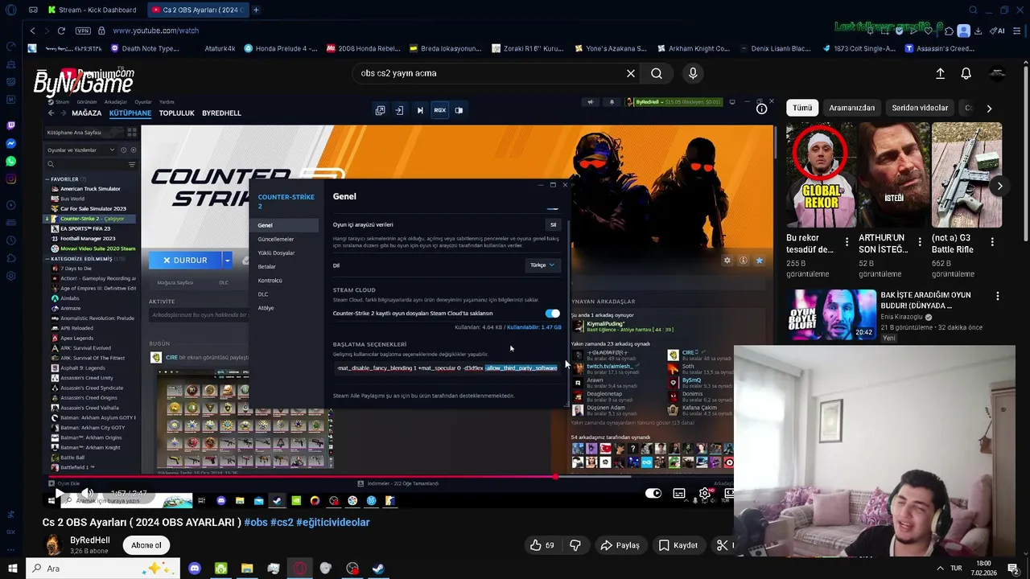Select the Aramanızdan filter chip
Viewport: 1030px width, 579px height.
[851, 108]
